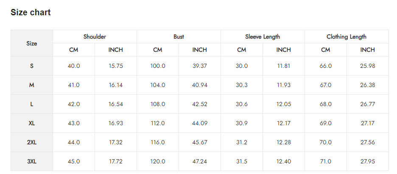Select the 16.14 shoulder inch value

[x=116, y=85]
